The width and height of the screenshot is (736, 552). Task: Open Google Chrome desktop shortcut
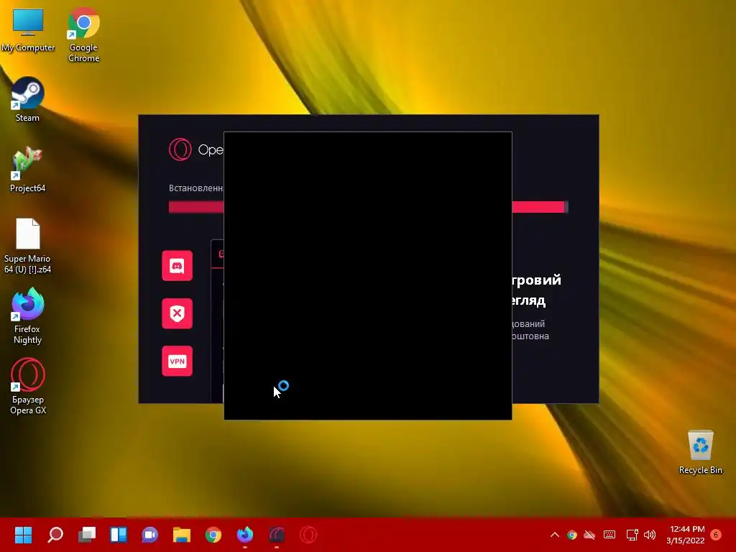[x=83, y=34]
